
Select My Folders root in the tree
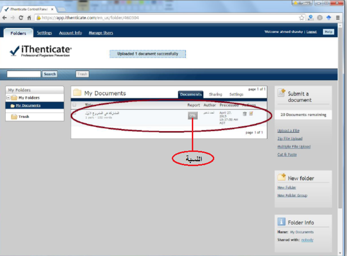[x=29, y=98]
